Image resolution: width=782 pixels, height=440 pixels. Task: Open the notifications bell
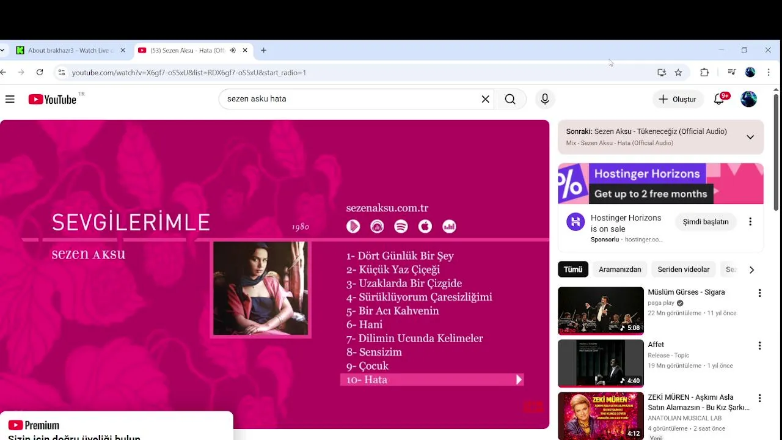pos(719,99)
